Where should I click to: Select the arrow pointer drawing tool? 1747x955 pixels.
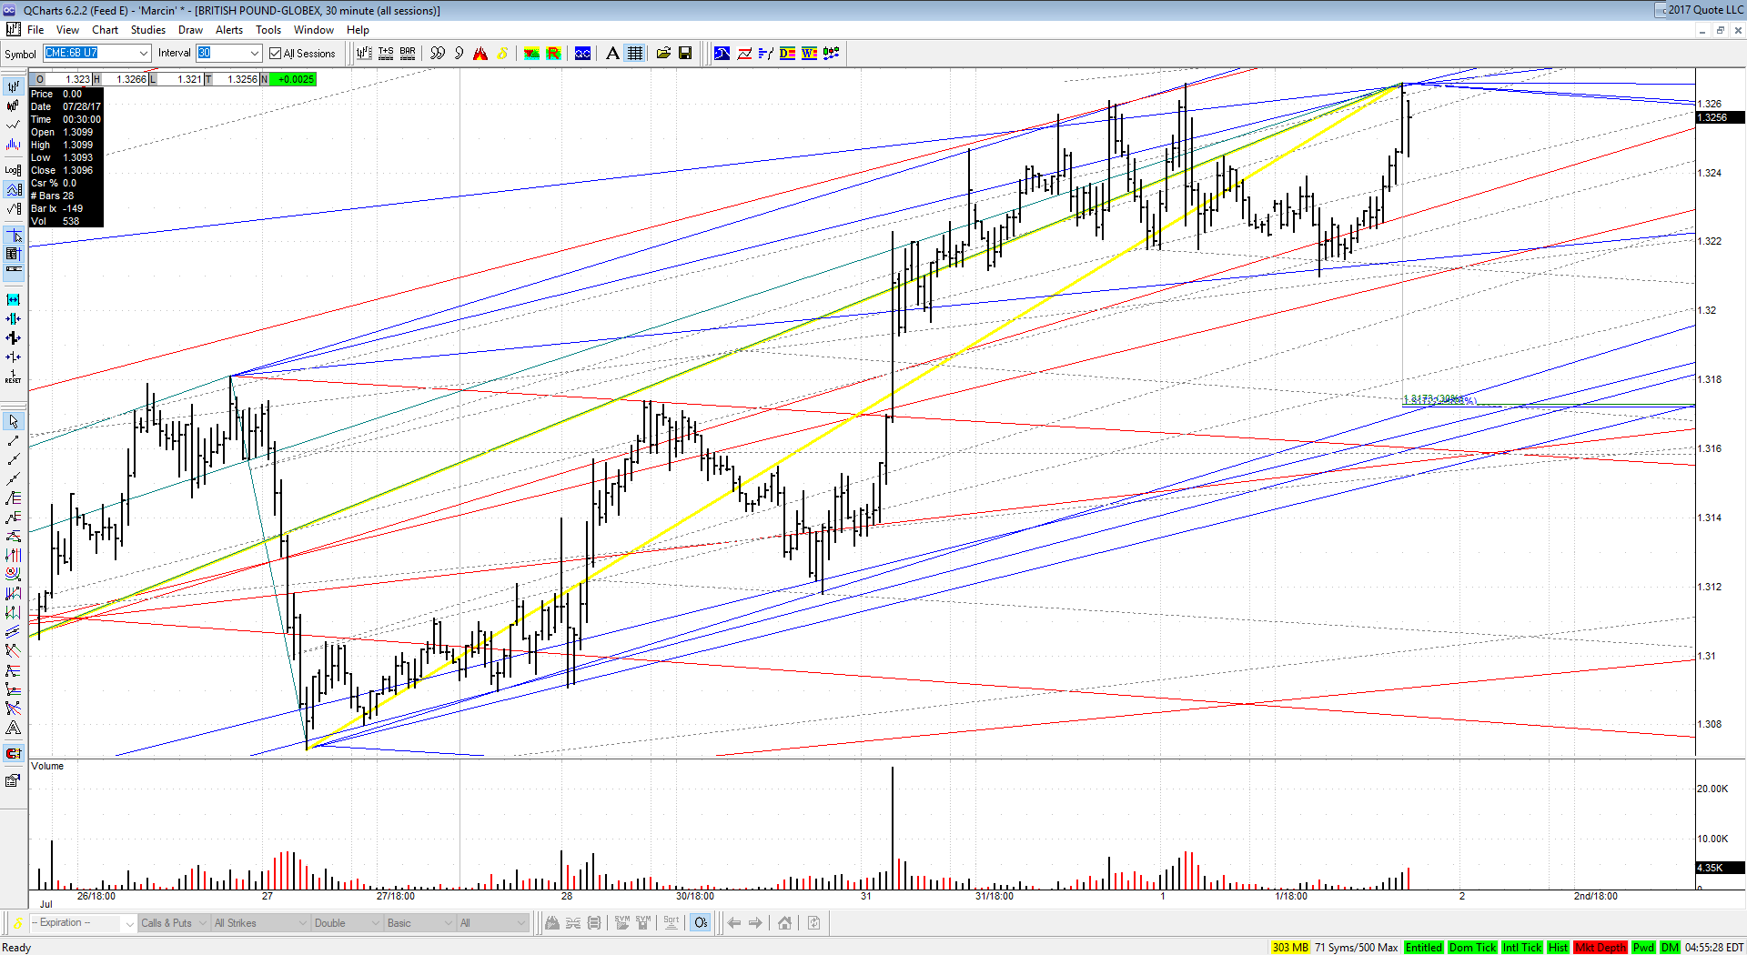pos(13,421)
